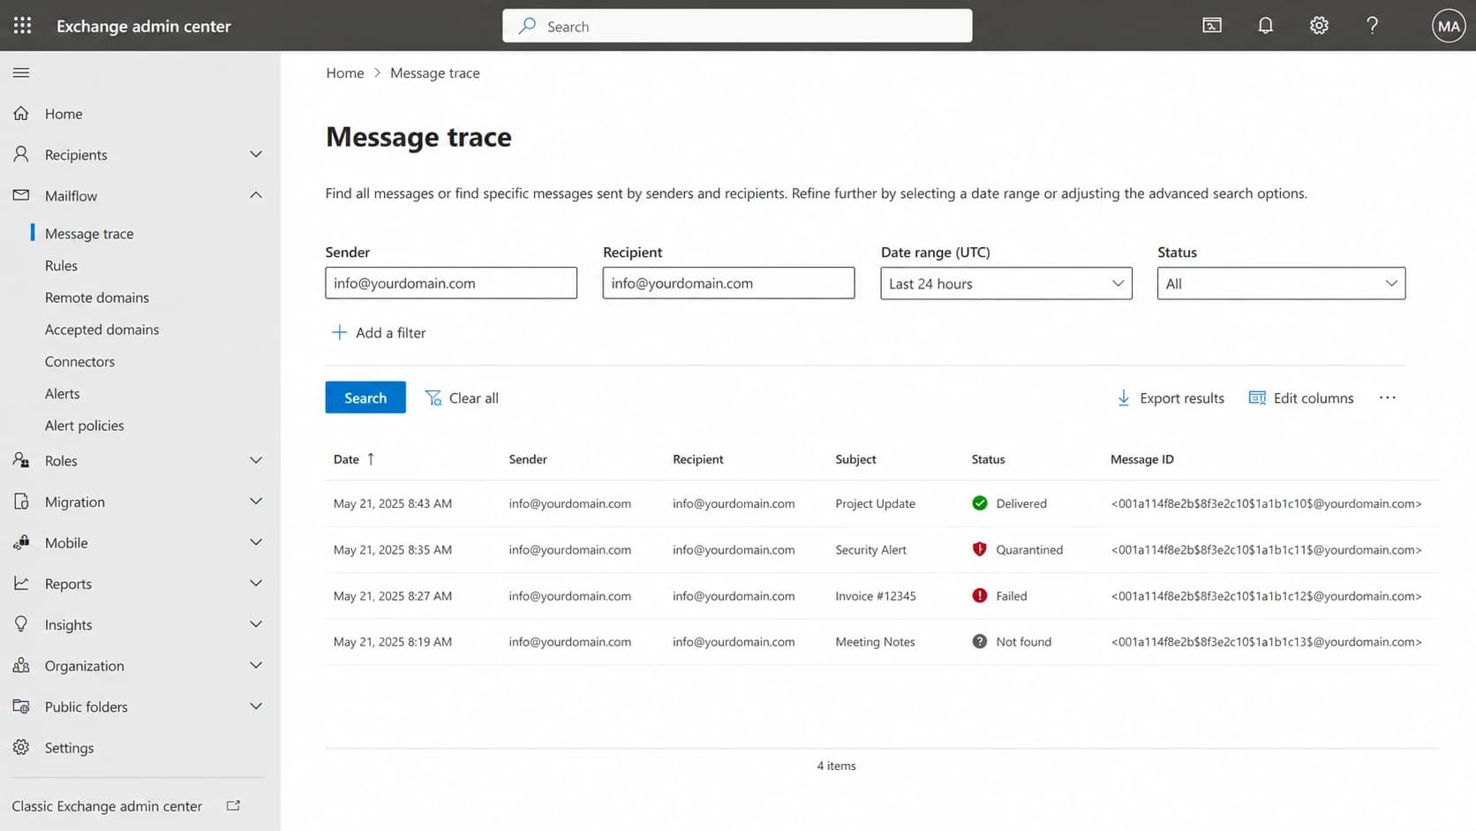
Task: Click Export results
Action: tap(1171, 397)
